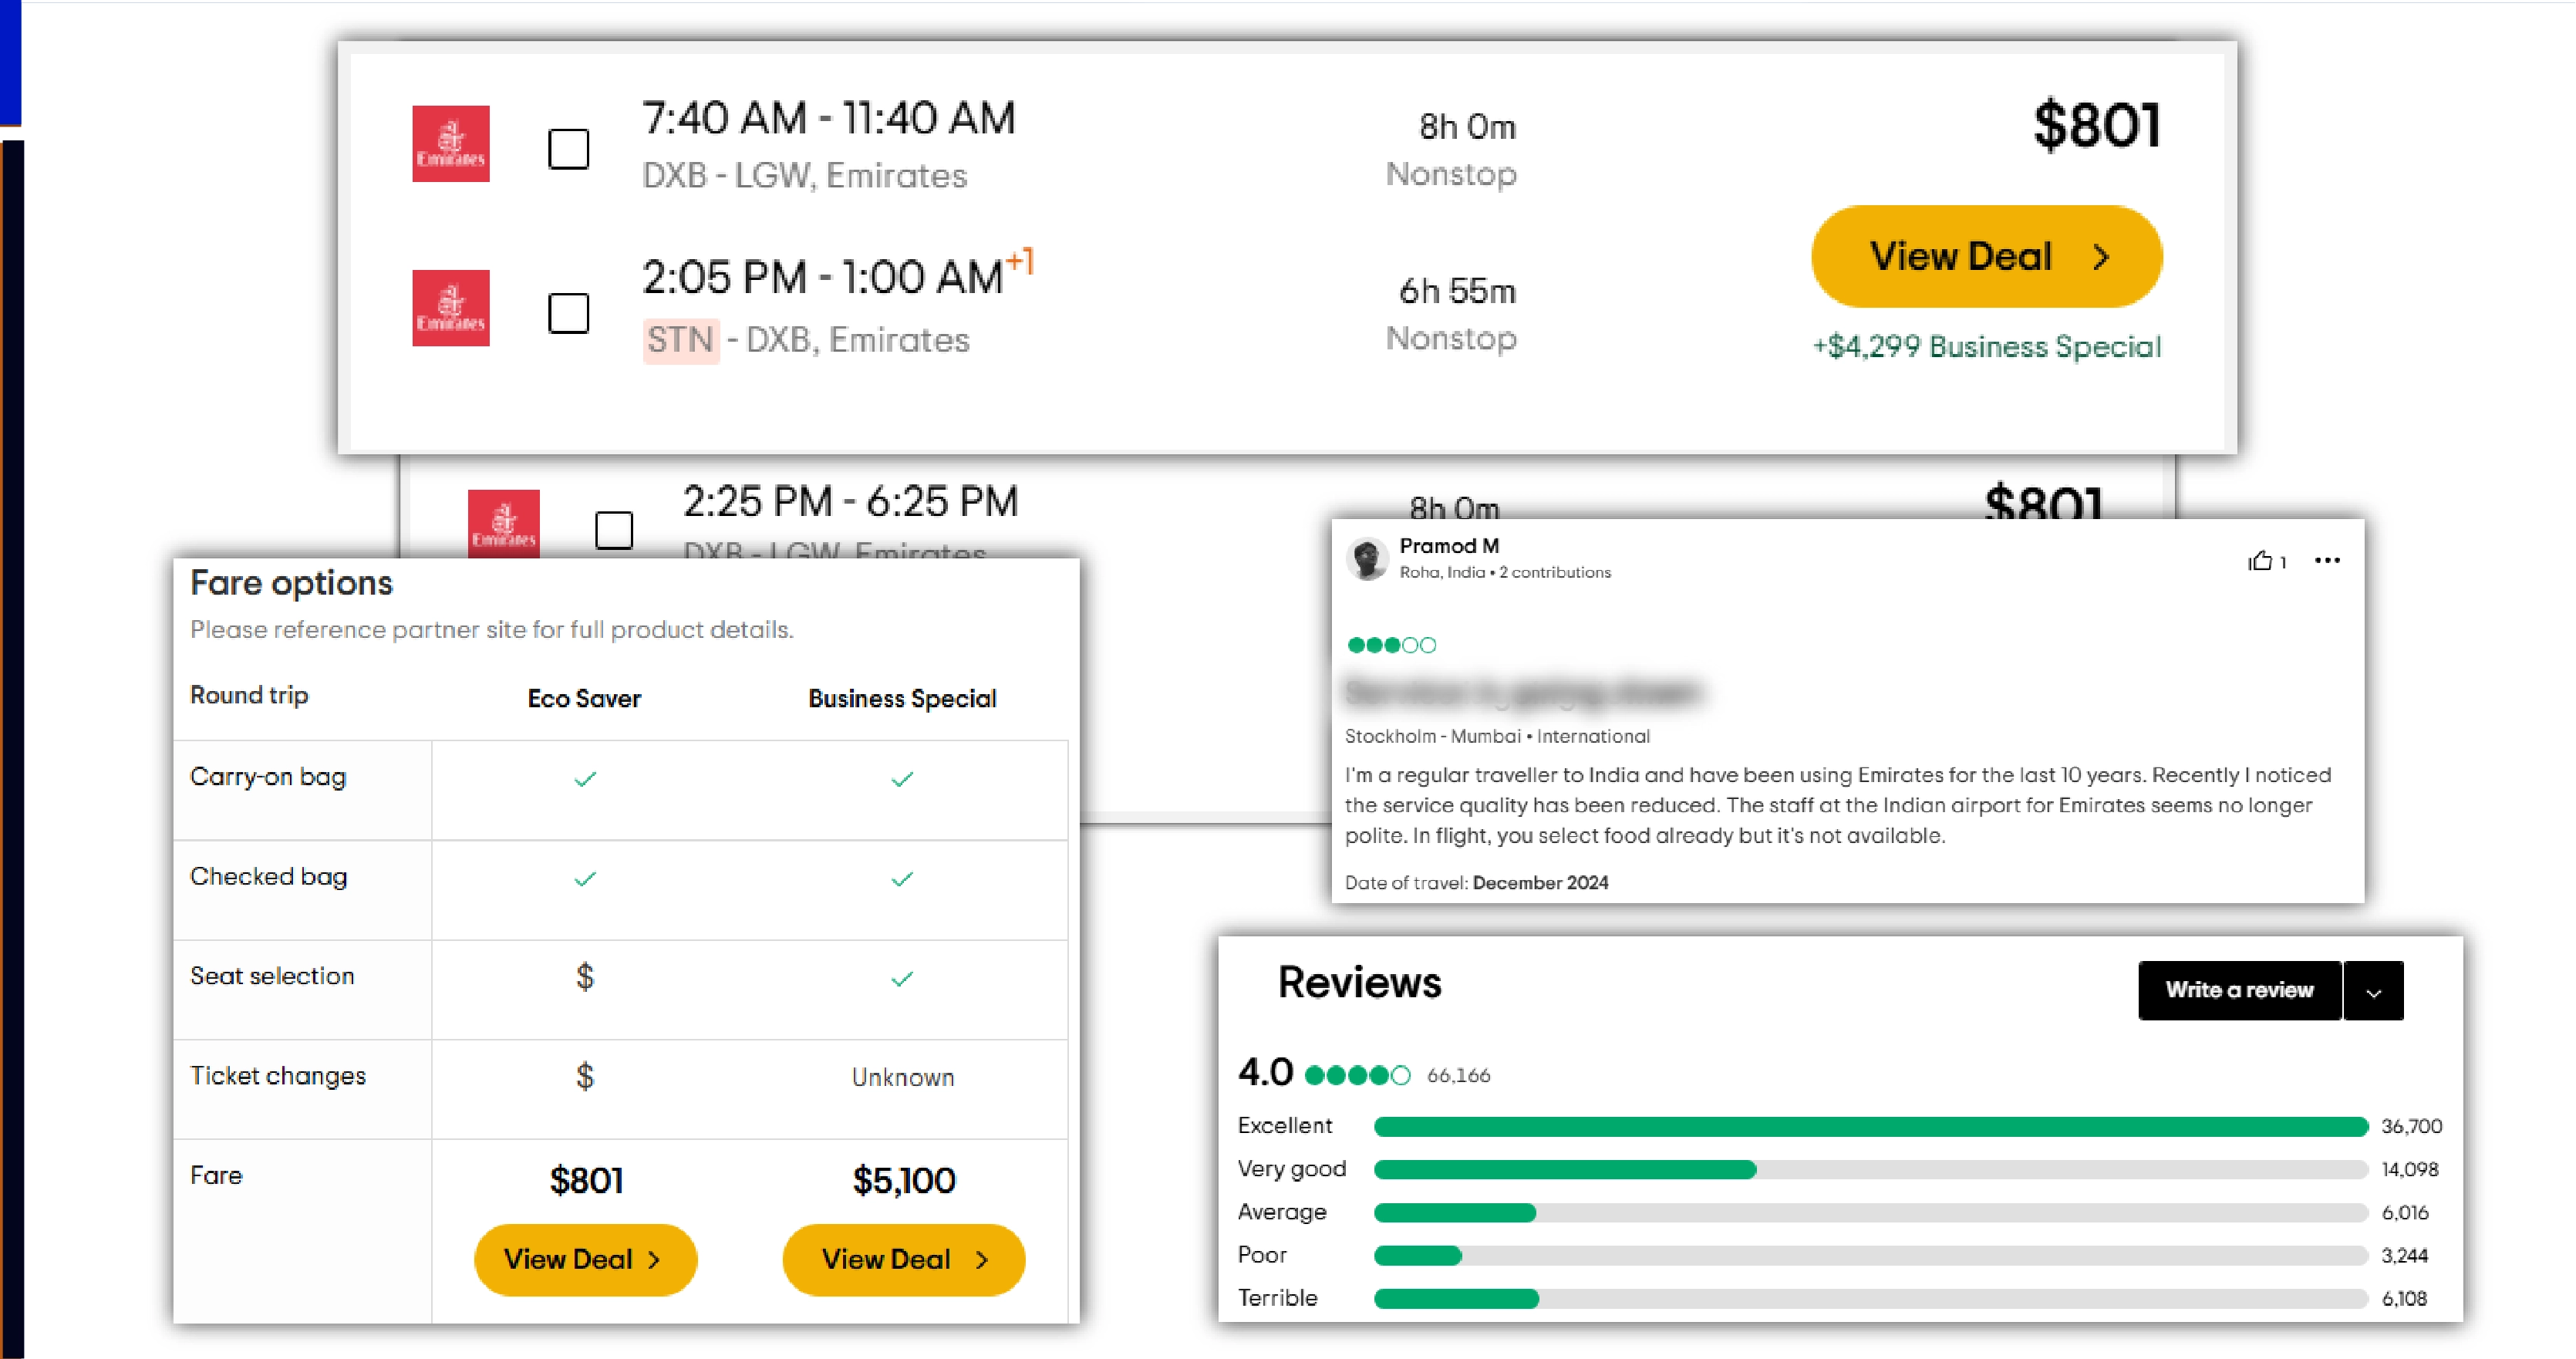The width and height of the screenshot is (2576, 1359).
Task: Click the dollar sign for Eco Saver Seat selection
Action: (x=585, y=977)
